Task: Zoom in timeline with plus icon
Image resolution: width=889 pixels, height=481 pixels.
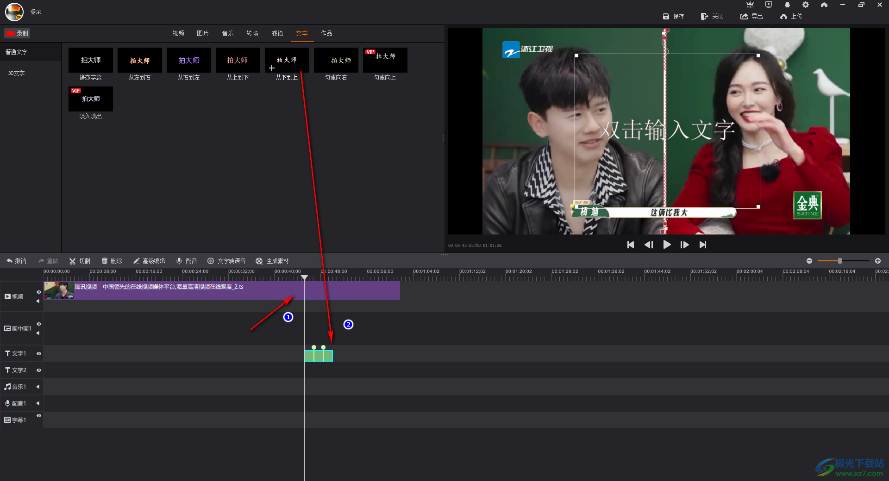Action: (878, 261)
